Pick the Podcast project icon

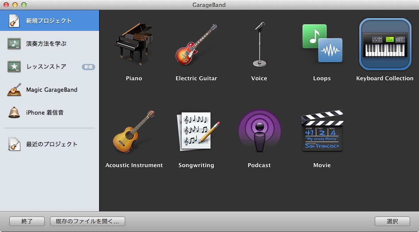tap(259, 131)
